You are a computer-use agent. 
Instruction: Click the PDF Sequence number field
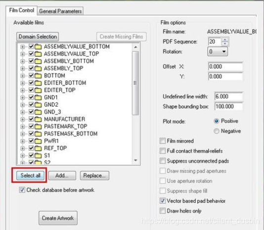(215, 41)
